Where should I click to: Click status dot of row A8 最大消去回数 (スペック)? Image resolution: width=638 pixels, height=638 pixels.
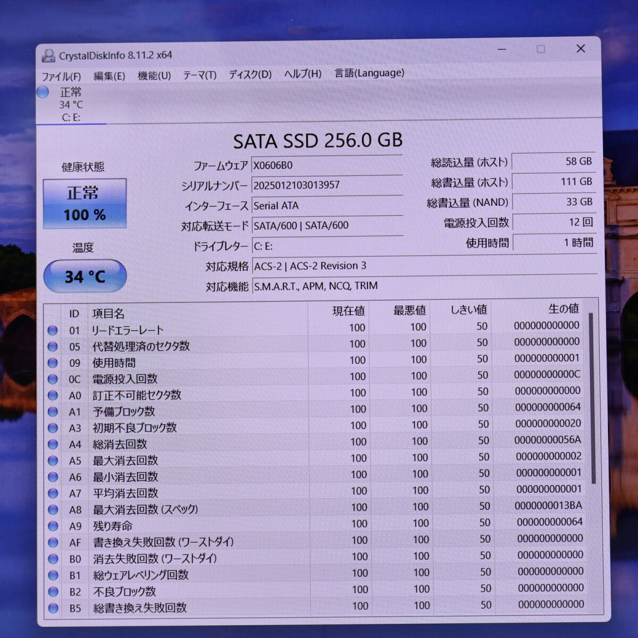[53, 509]
